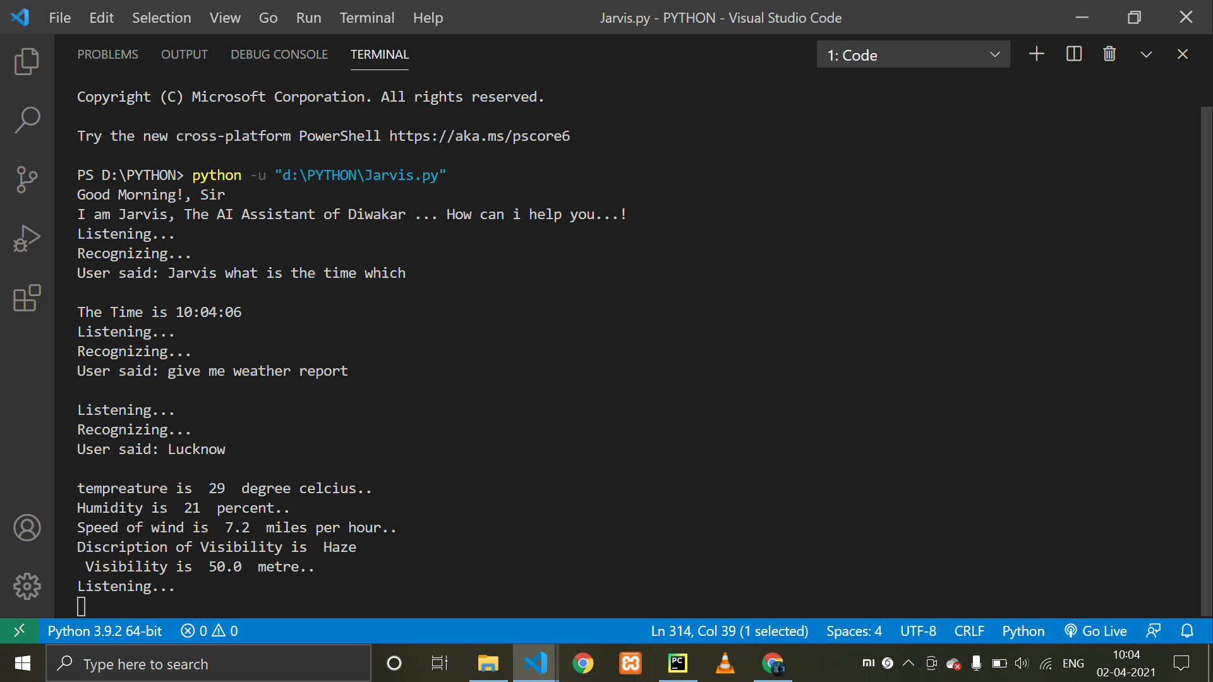Go to line via Ln 314, Col 39
Screen dimensions: 1213x682
tap(730, 631)
